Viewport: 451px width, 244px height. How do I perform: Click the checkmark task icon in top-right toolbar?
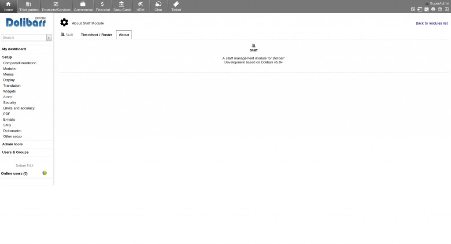pos(413,9)
